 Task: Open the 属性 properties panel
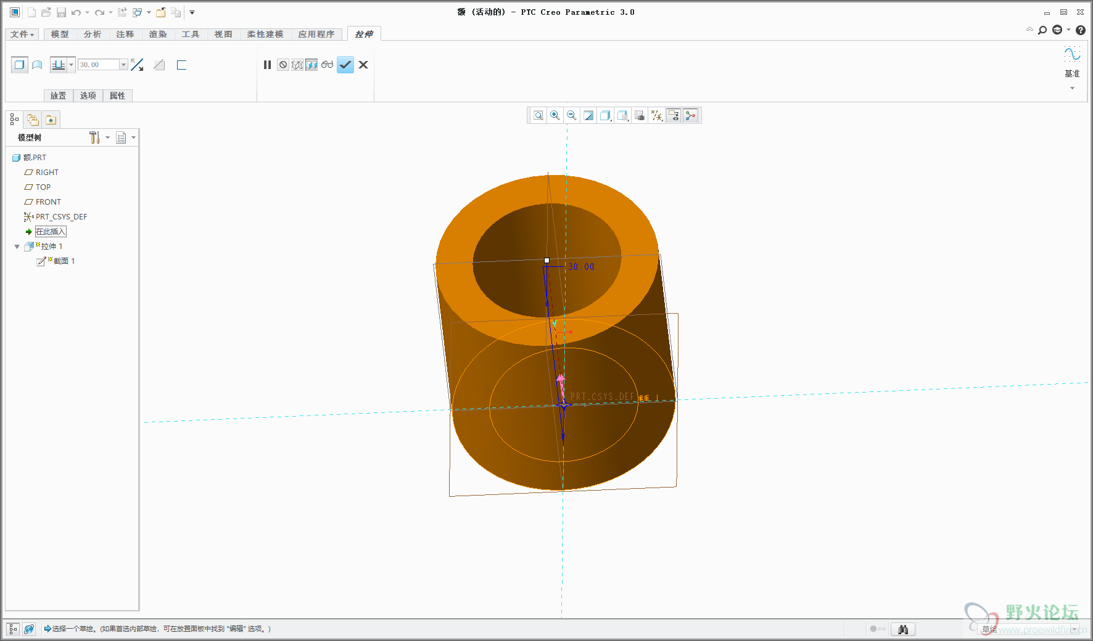tap(117, 96)
